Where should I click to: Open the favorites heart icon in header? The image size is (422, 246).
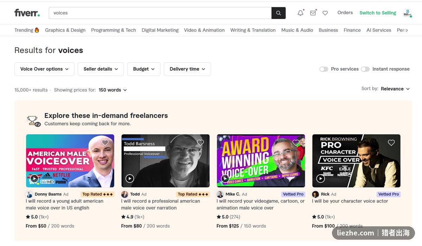pyautogui.click(x=325, y=13)
